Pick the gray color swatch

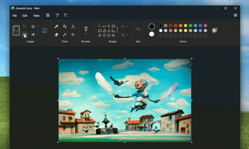point(166,26)
